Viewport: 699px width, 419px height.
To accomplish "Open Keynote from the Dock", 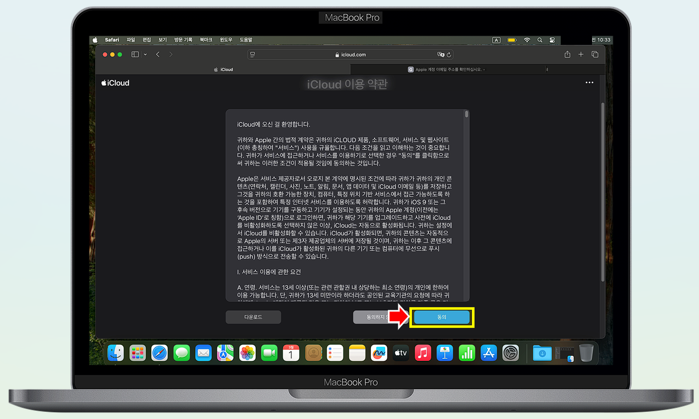I will pos(445,353).
